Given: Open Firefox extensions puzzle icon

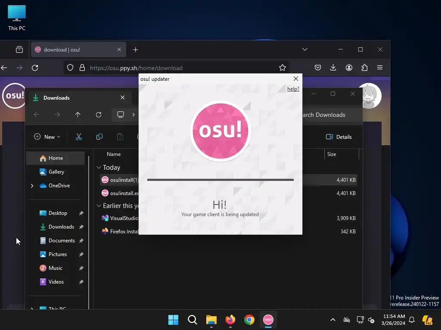Looking at the screenshot, I should tap(364, 67).
